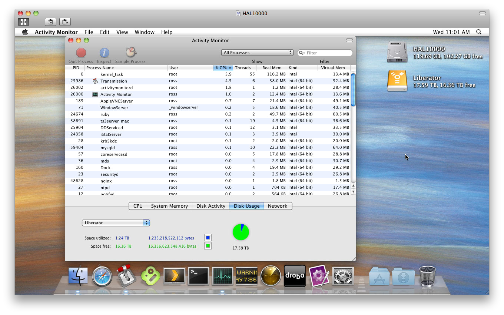
Task: Click the Spotlight magnifying glass icon
Action: click(479, 32)
